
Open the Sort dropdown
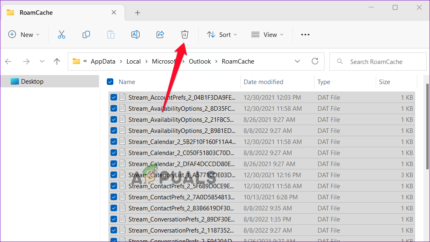click(222, 34)
